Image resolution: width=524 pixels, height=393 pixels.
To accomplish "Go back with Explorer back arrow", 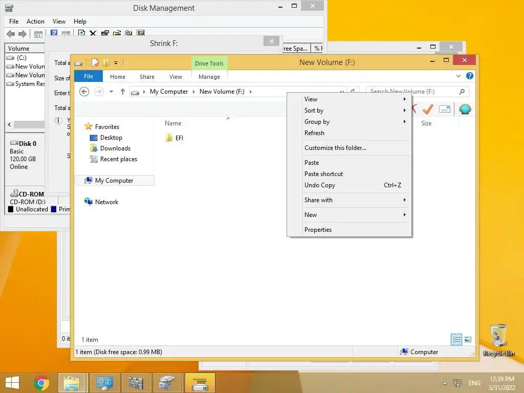I will [x=84, y=92].
